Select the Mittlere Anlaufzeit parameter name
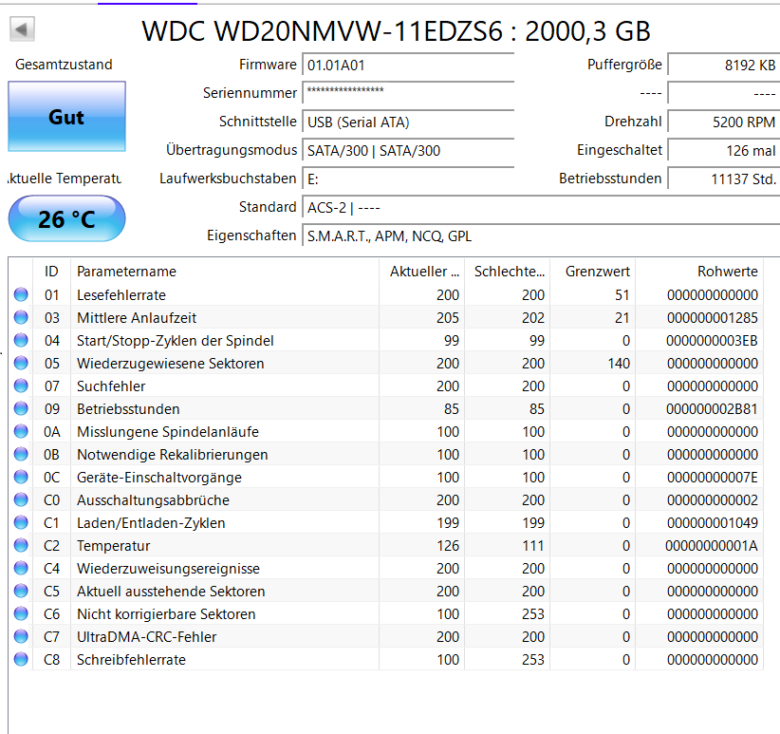The image size is (780, 734). (137, 318)
